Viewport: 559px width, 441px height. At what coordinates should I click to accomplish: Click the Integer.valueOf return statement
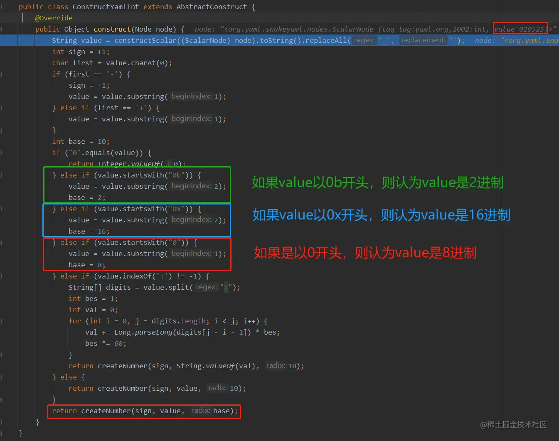[127, 164]
